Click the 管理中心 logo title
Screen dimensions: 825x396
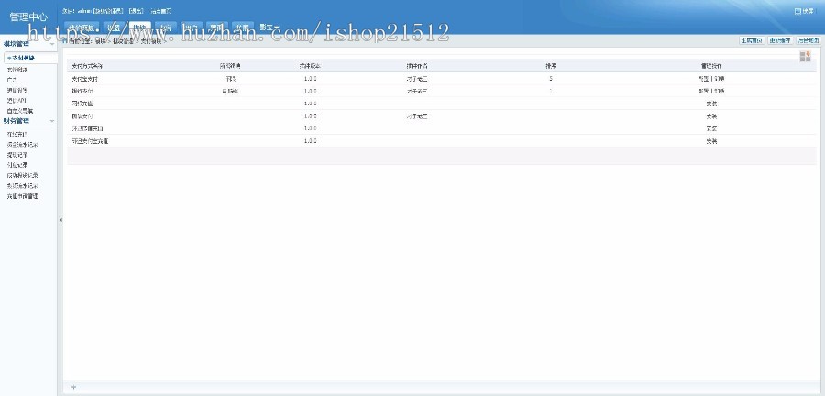pyautogui.click(x=27, y=16)
